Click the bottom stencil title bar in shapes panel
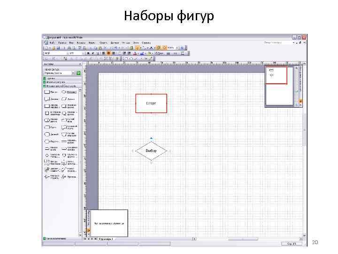The height and width of the screenshot is (254, 338). pyautogui.click(x=62, y=238)
